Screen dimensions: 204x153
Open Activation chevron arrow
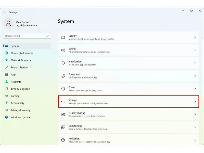(195, 140)
